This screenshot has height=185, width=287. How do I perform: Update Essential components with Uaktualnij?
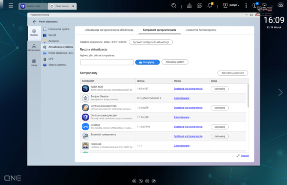[x=220, y=136]
